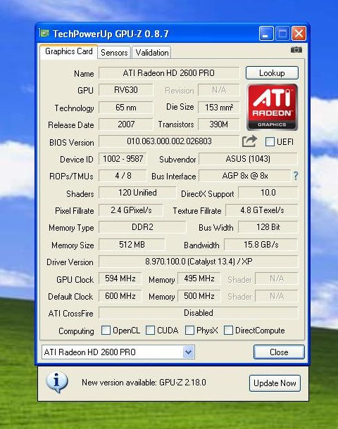Click the blue info icon in update bar
The width and height of the screenshot is (338, 429).
[57, 382]
